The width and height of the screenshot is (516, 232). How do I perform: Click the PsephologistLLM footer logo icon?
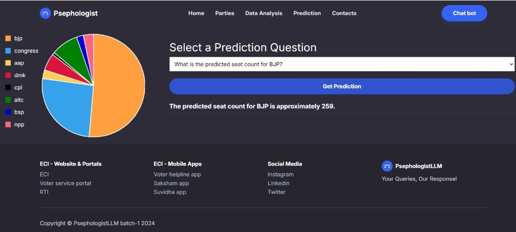(387, 166)
